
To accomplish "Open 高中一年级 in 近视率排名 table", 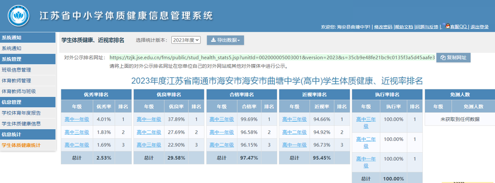I will [294, 145].
